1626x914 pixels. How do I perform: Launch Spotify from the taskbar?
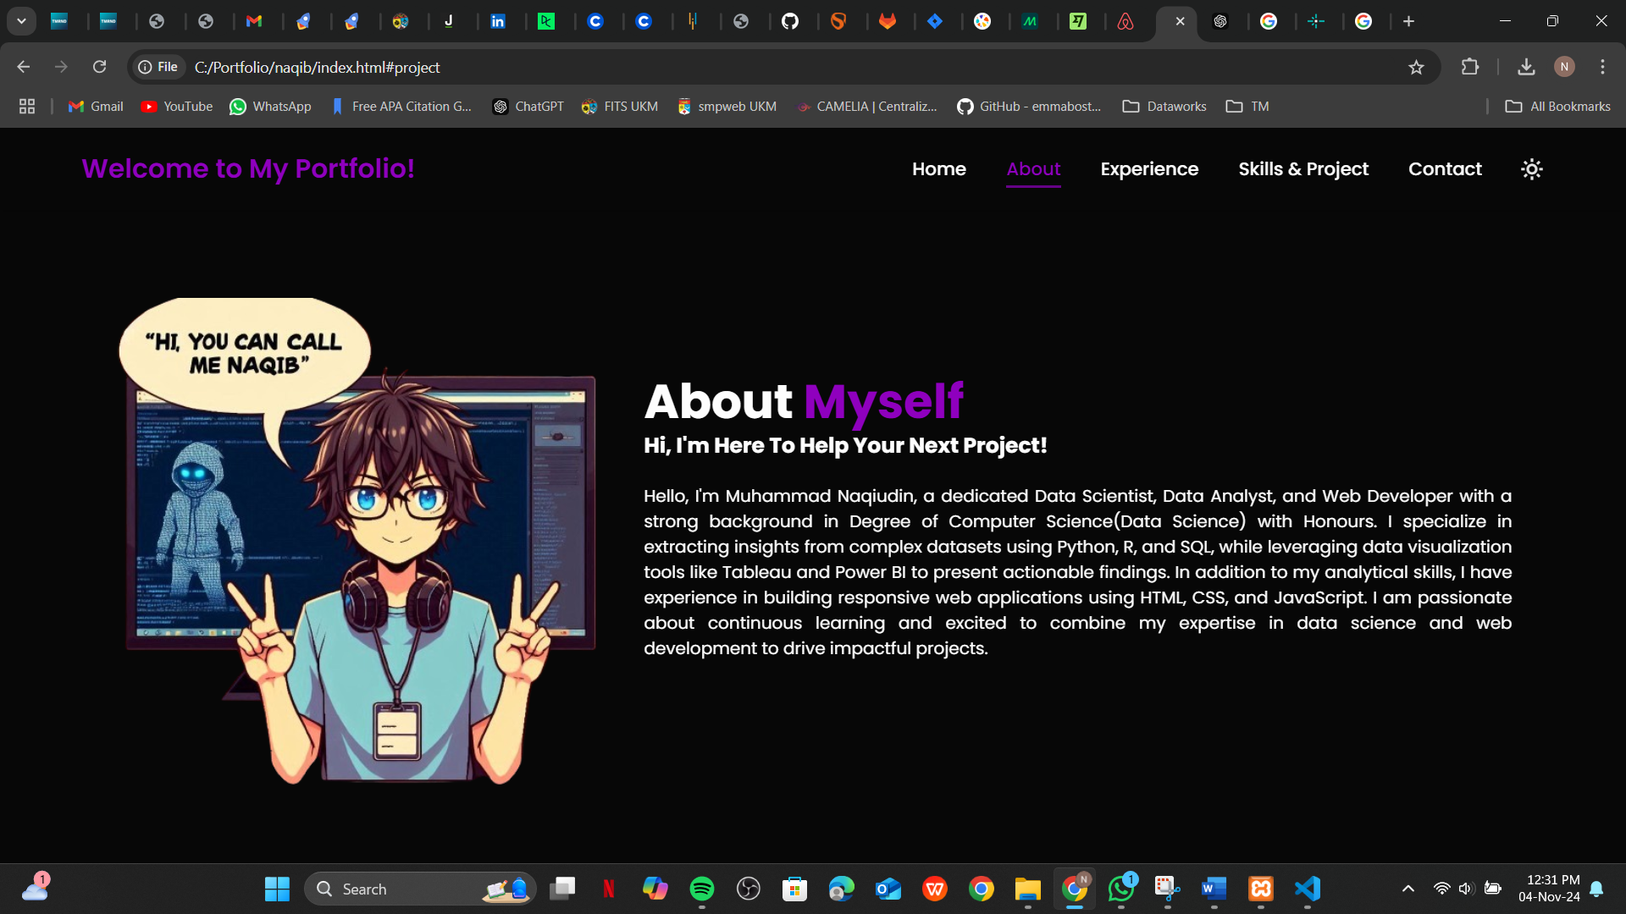[x=701, y=889]
